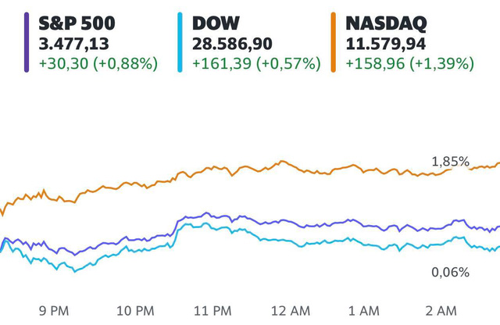Image resolution: width=500 pixels, height=325 pixels.
Task: Click the 11 PM time axis label
Action: 212,311
